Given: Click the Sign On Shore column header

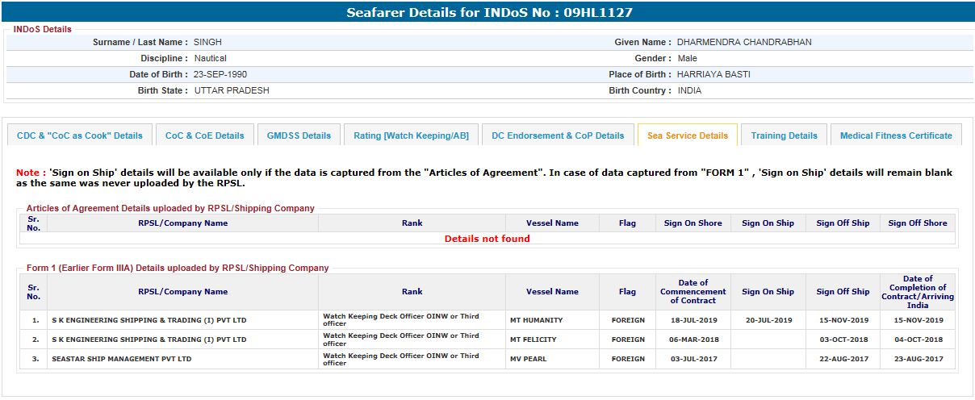Looking at the screenshot, I should [693, 223].
